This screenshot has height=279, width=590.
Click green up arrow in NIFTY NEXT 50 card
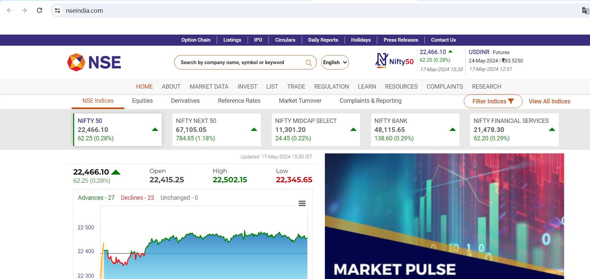click(x=254, y=130)
